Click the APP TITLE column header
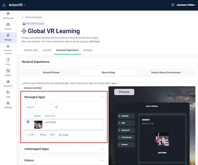 pyautogui.click(x=50, y=116)
